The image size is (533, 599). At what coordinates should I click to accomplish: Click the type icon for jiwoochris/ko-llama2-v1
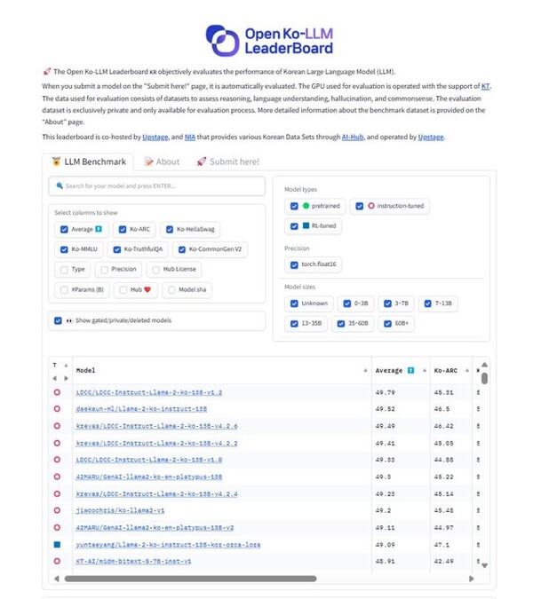[57, 510]
